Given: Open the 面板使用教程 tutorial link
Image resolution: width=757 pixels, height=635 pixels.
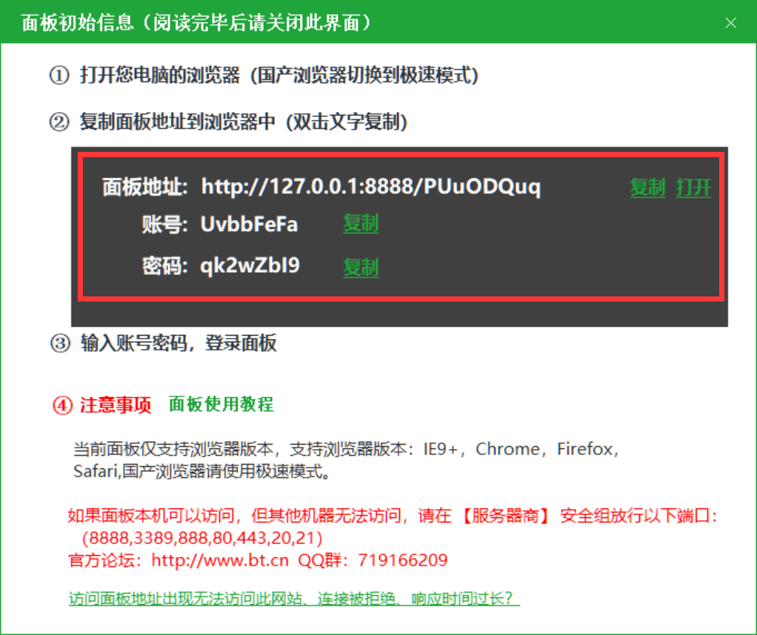Looking at the screenshot, I should pos(222,406).
